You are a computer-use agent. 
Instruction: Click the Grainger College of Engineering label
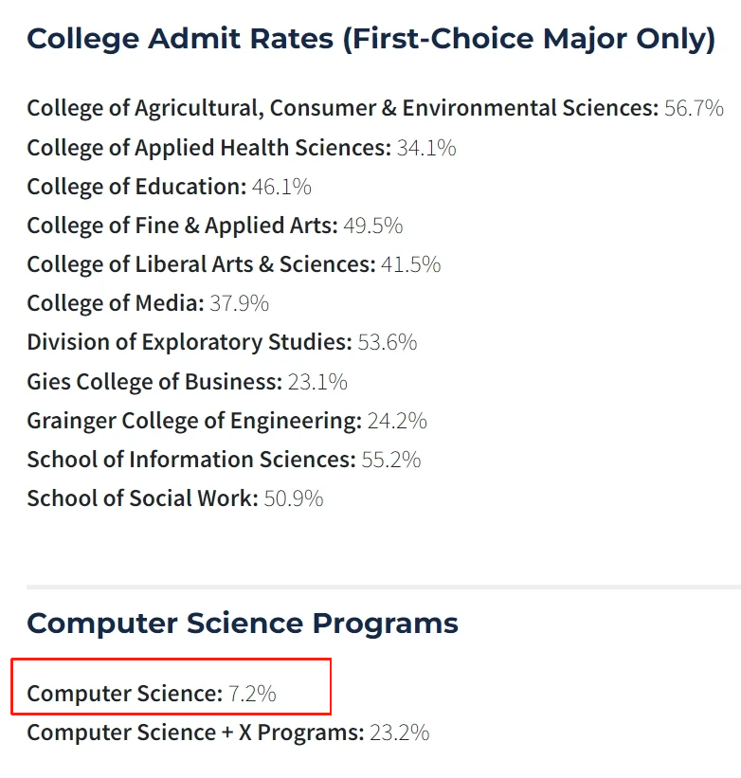click(x=194, y=420)
